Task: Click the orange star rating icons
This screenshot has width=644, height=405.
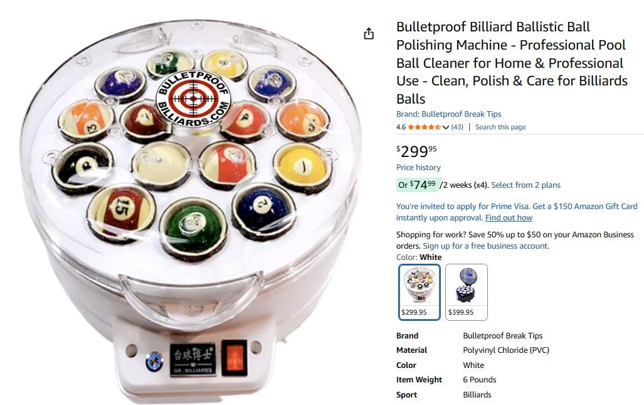Action: click(x=425, y=127)
